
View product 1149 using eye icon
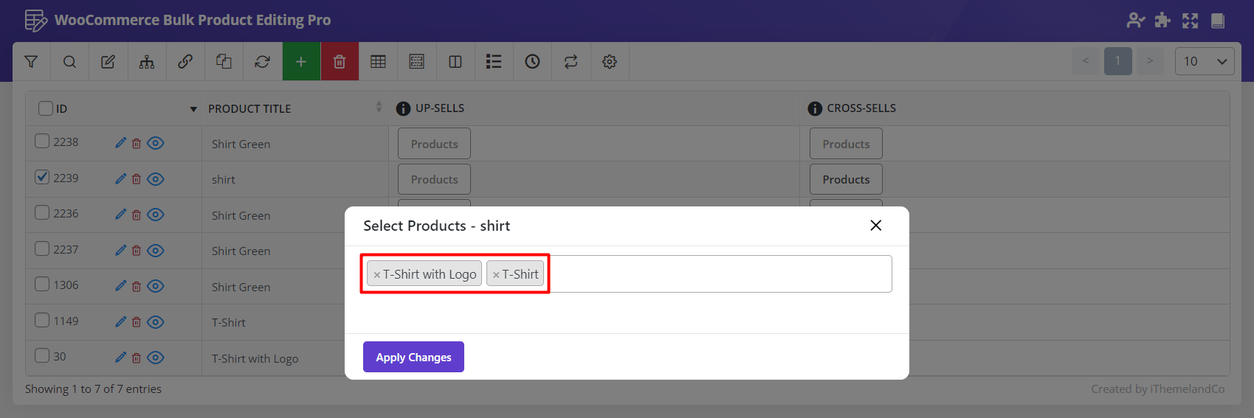(x=155, y=322)
